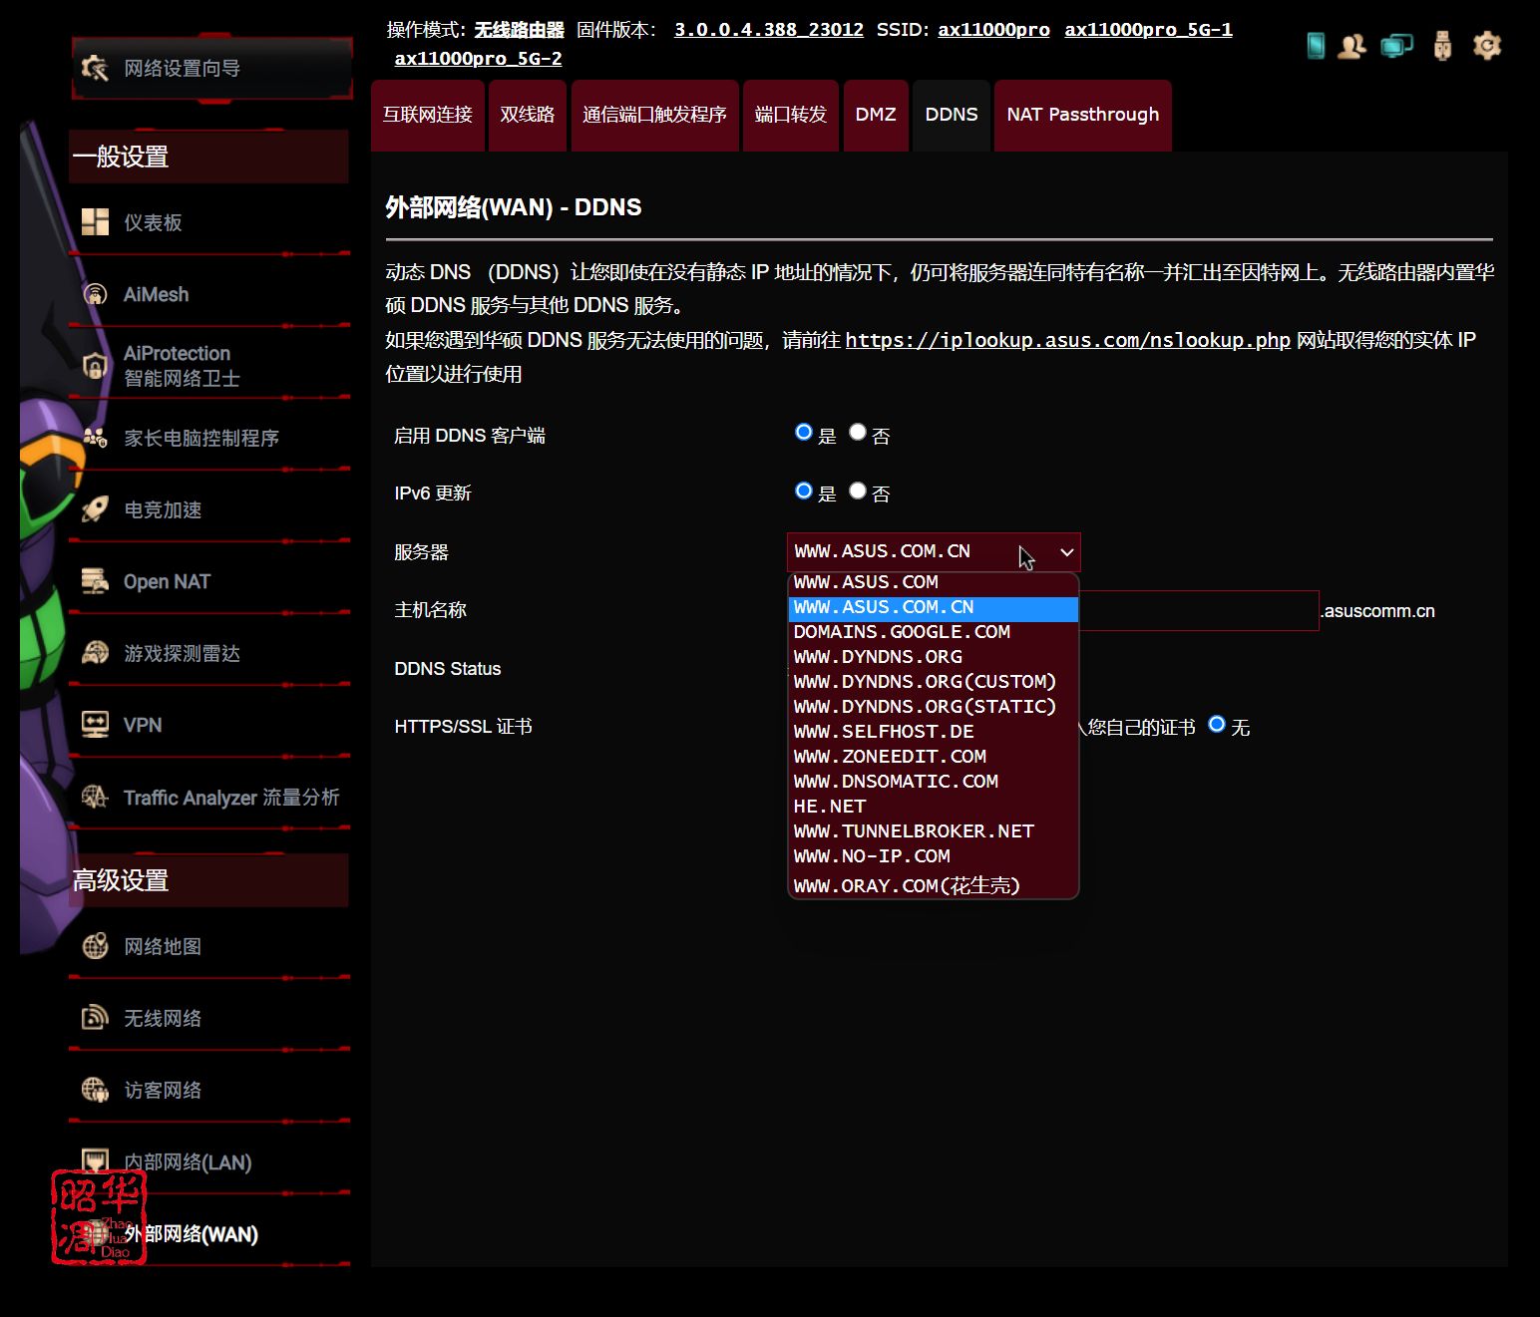Click the users/clients icon in header
Viewport: 1540px width, 1317px height.
pyautogui.click(x=1352, y=46)
